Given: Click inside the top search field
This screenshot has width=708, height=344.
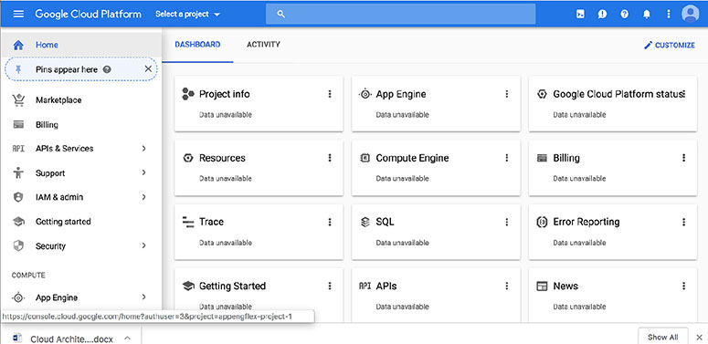Looking at the screenshot, I should point(400,14).
